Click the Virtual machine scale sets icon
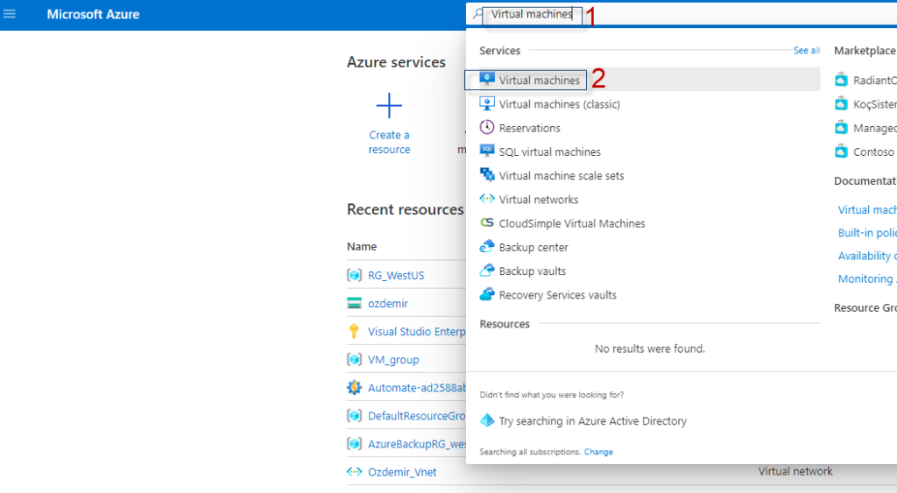This screenshot has height=493, width=897. [487, 175]
